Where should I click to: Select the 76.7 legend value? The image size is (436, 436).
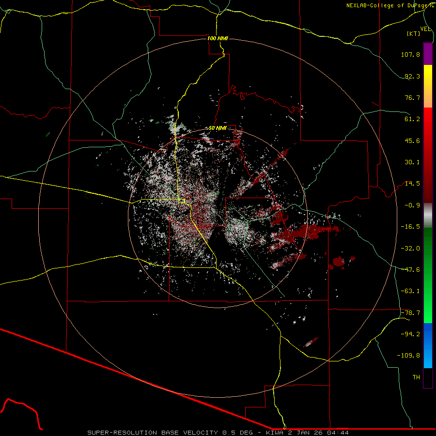(412, 97)
